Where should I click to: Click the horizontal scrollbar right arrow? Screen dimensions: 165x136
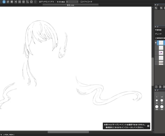pos(153,132)
